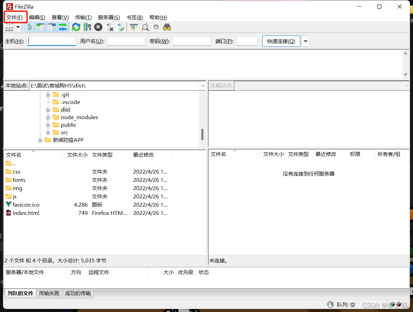Expand the .git folder node
Viewport: 413px width, 312px height.
click(48, 95)
